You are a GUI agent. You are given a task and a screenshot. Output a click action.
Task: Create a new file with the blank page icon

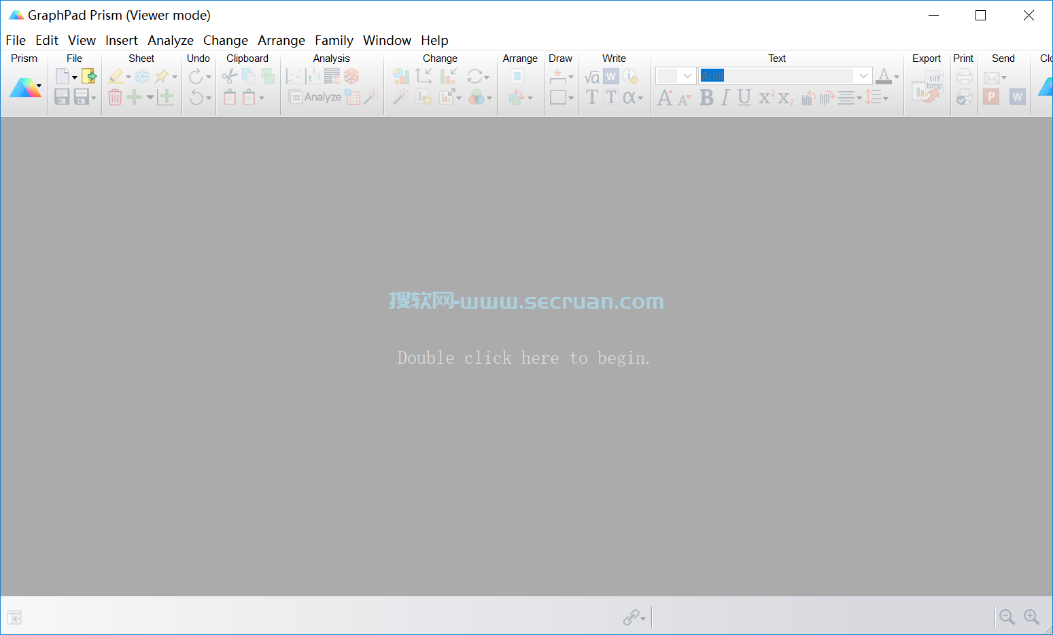[63, 76]
